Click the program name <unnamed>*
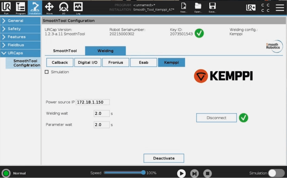The width and height of the screenshot is (287, 178). pyautogui.click(x=144, y=5)
